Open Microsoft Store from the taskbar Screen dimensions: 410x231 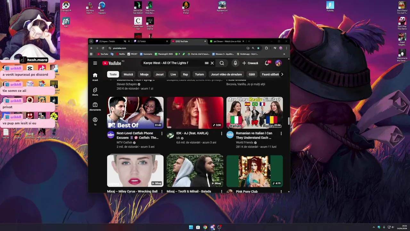pyautogui.click(x=198, y=227)
